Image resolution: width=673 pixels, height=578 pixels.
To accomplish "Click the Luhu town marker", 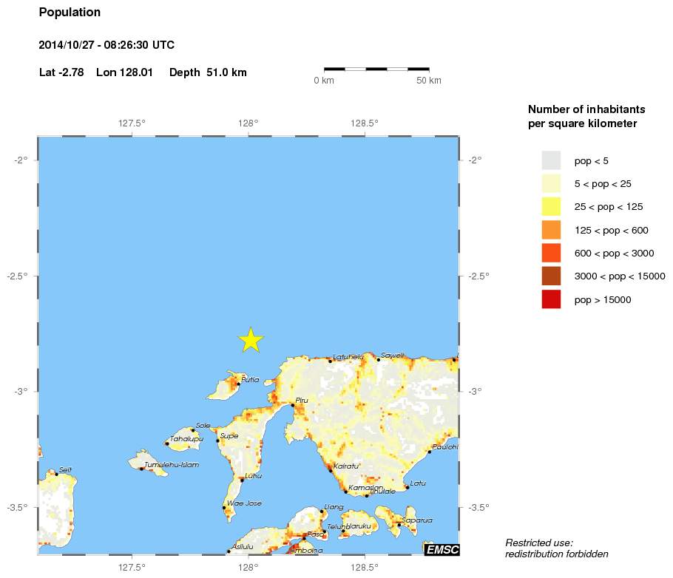I will (x=242, y=480).
